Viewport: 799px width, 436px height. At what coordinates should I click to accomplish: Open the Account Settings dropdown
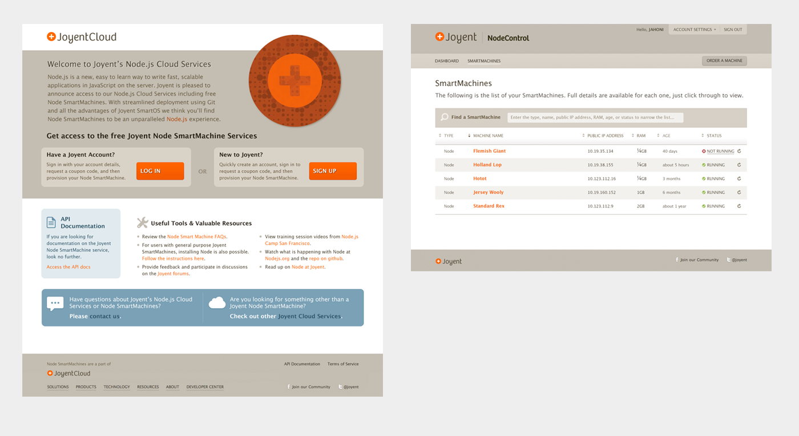click(695, 30)
